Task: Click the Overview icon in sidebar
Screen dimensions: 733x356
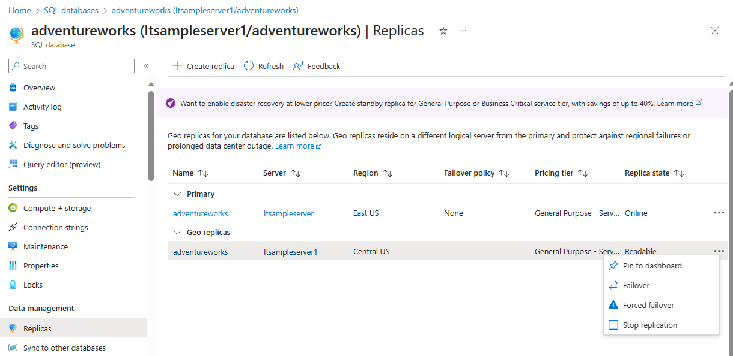Action: pos(13,88)
